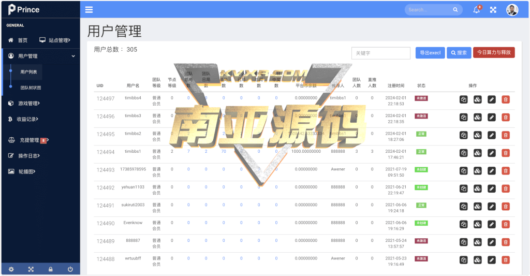Click the 用户总数 305 label

tap(115, 49)
